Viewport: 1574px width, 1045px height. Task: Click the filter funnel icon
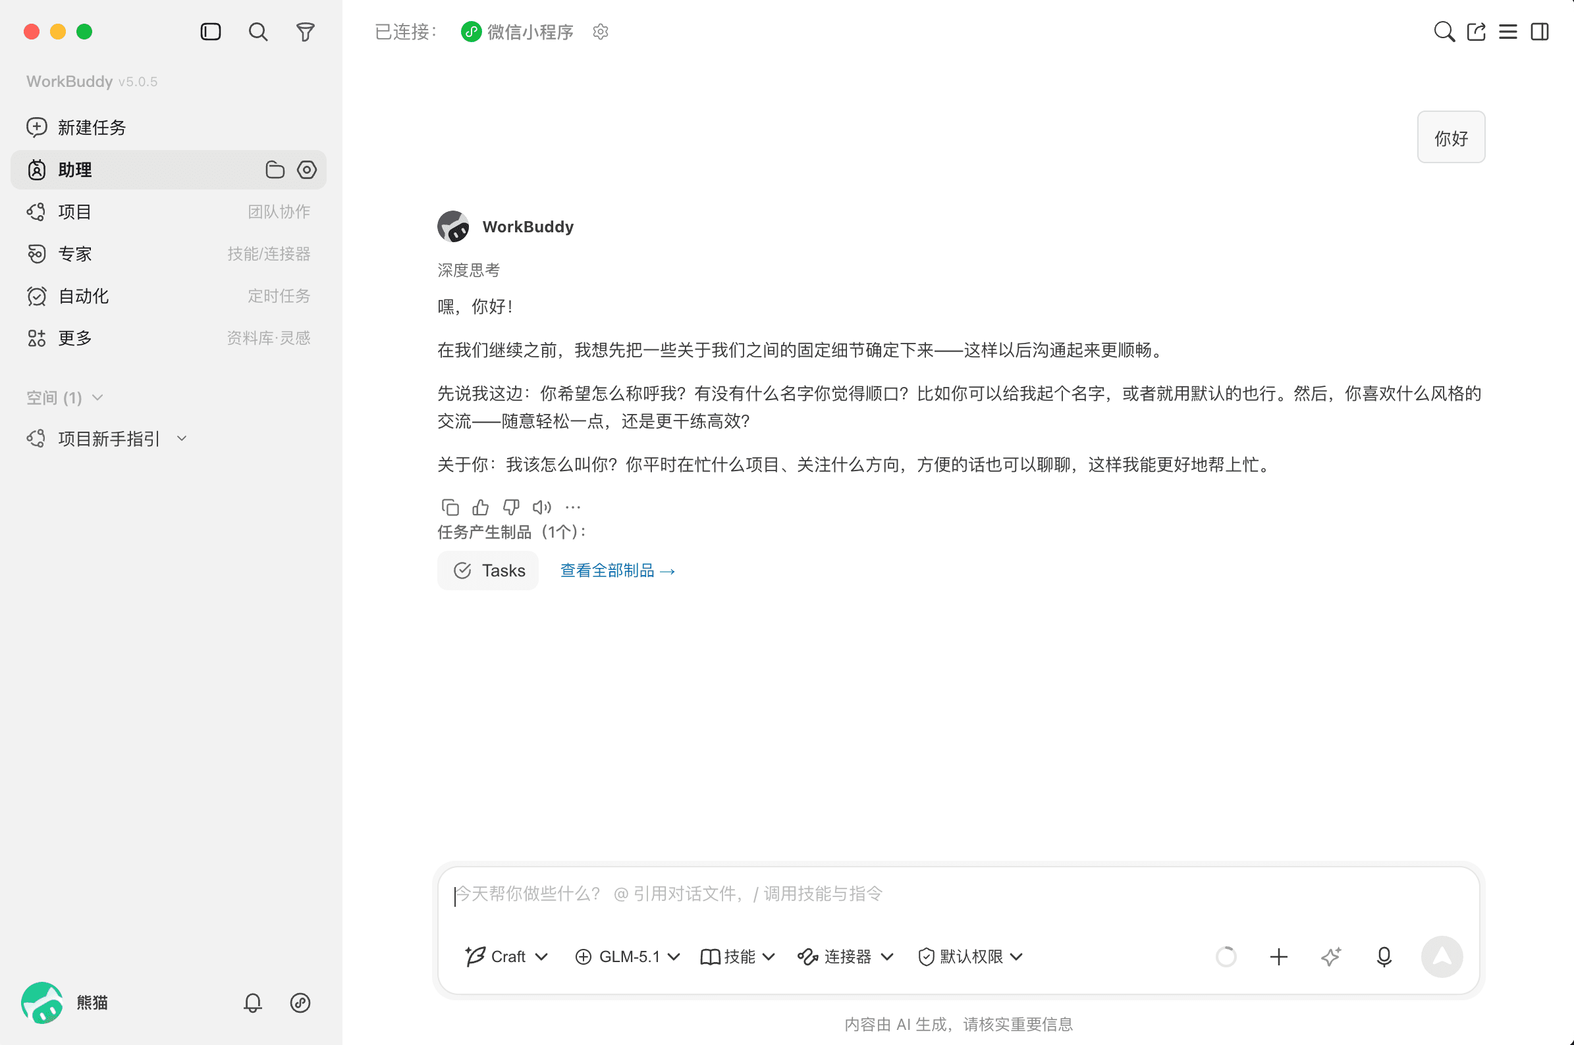(x=306, y=32)
